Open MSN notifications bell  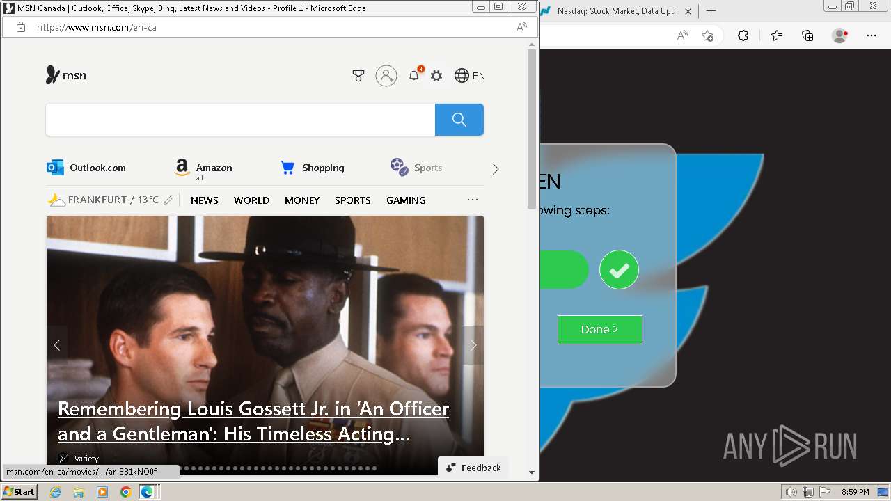414,75
